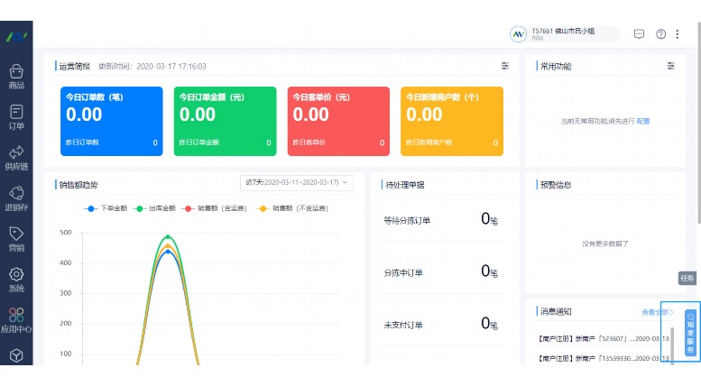This screenshot has height=386, width=701.
Task: Click the page vertical scrollbar
Action: tap(699, 123)
